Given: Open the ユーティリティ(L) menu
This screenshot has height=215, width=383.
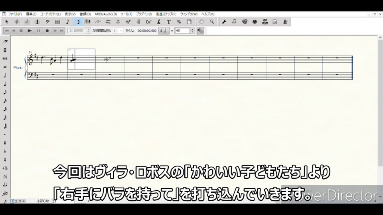Looking at the screenshot, I should [50, 14].
